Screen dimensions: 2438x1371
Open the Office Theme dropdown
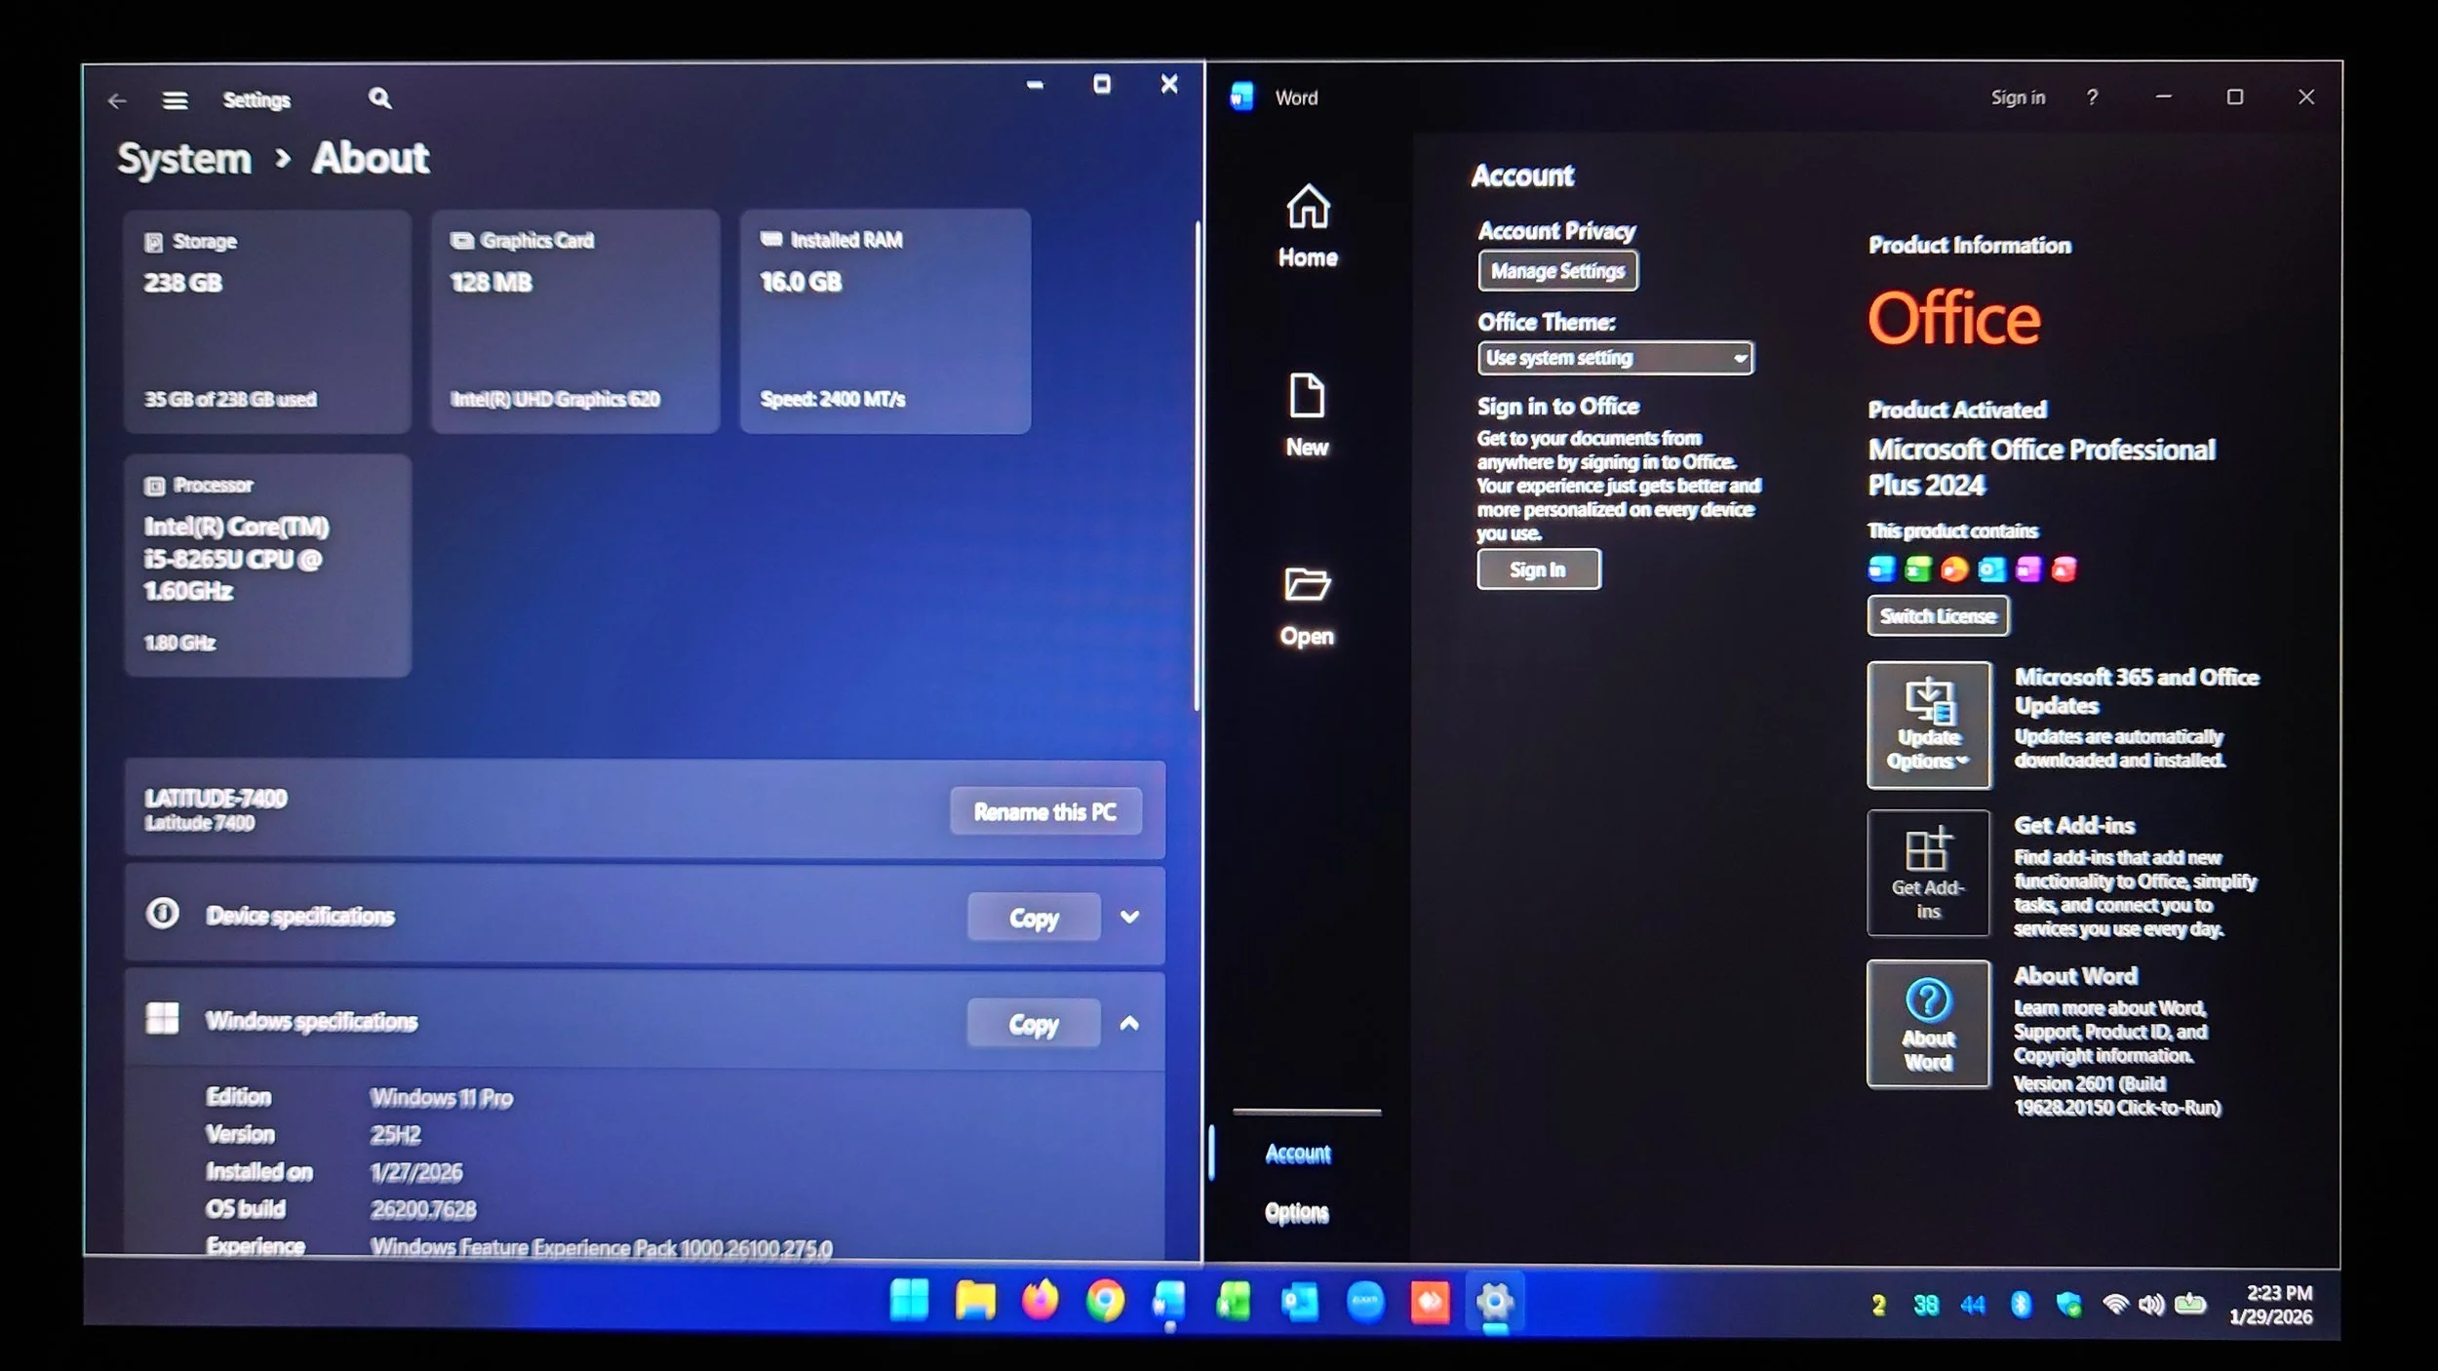1615,358
